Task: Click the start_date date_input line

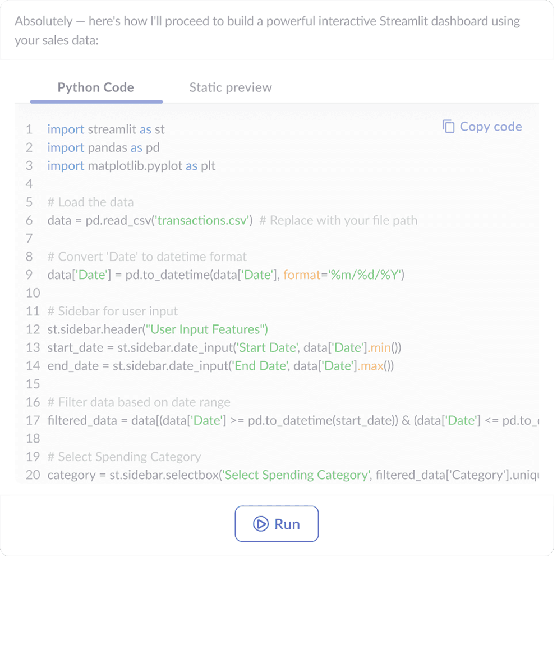Action: (x=224, y=348)
